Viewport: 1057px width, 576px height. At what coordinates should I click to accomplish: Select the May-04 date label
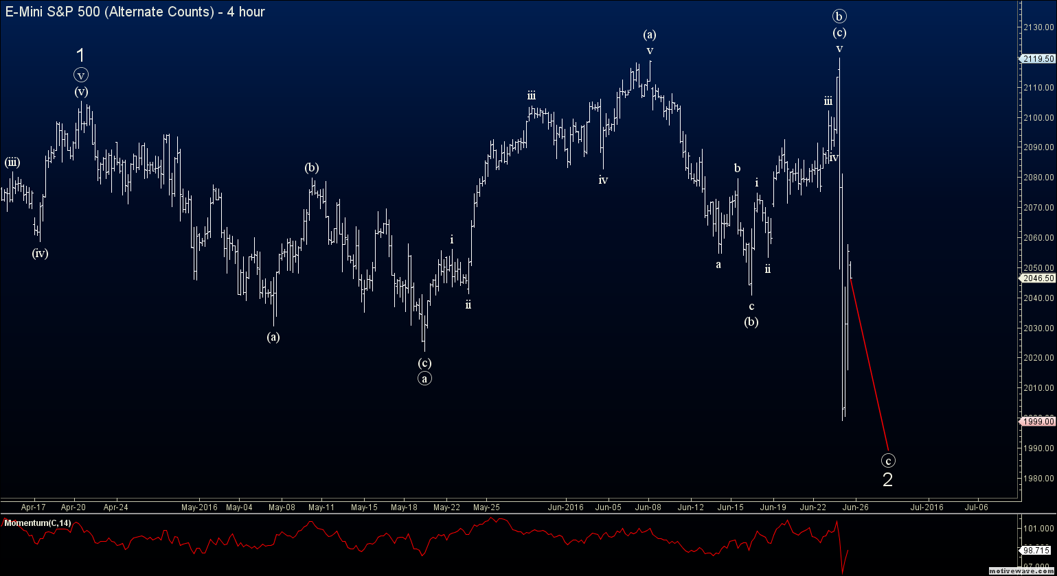[239, 508]
